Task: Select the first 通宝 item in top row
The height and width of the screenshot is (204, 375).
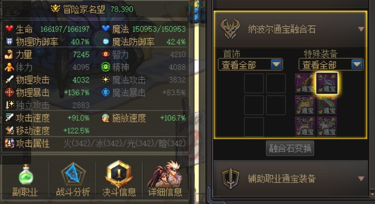Action: point(305,83)
